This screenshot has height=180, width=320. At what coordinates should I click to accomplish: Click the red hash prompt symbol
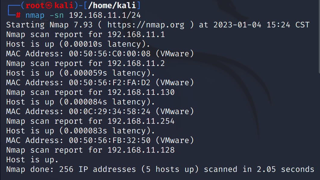pyautogui.click(x=18, y=15)
